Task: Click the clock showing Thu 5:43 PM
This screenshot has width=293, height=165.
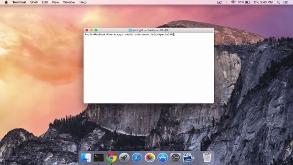Action: click(263, 2)
